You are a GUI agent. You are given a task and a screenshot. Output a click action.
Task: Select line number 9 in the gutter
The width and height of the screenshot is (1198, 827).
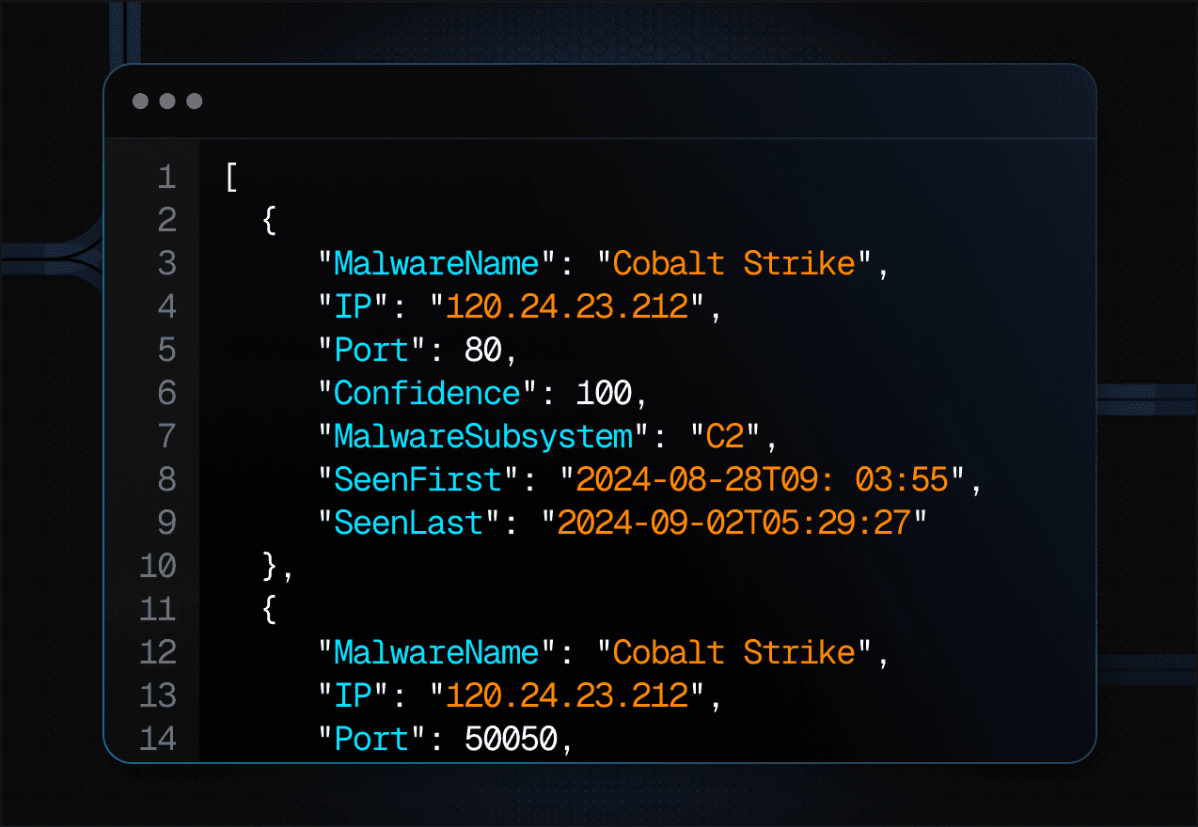point(166,523)
